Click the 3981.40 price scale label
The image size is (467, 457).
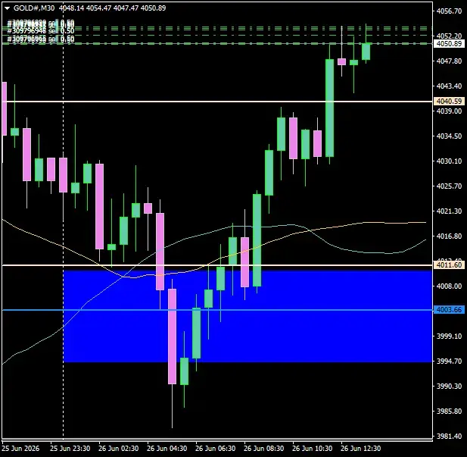449,436
